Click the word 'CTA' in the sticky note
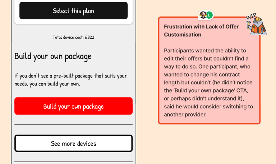276x164 pixels. click(x=242, y=90)
